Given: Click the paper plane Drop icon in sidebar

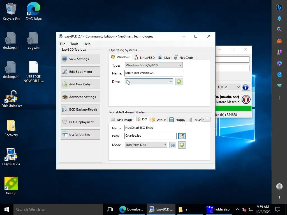Looking at the screenshot, I should tap(279, 86).
